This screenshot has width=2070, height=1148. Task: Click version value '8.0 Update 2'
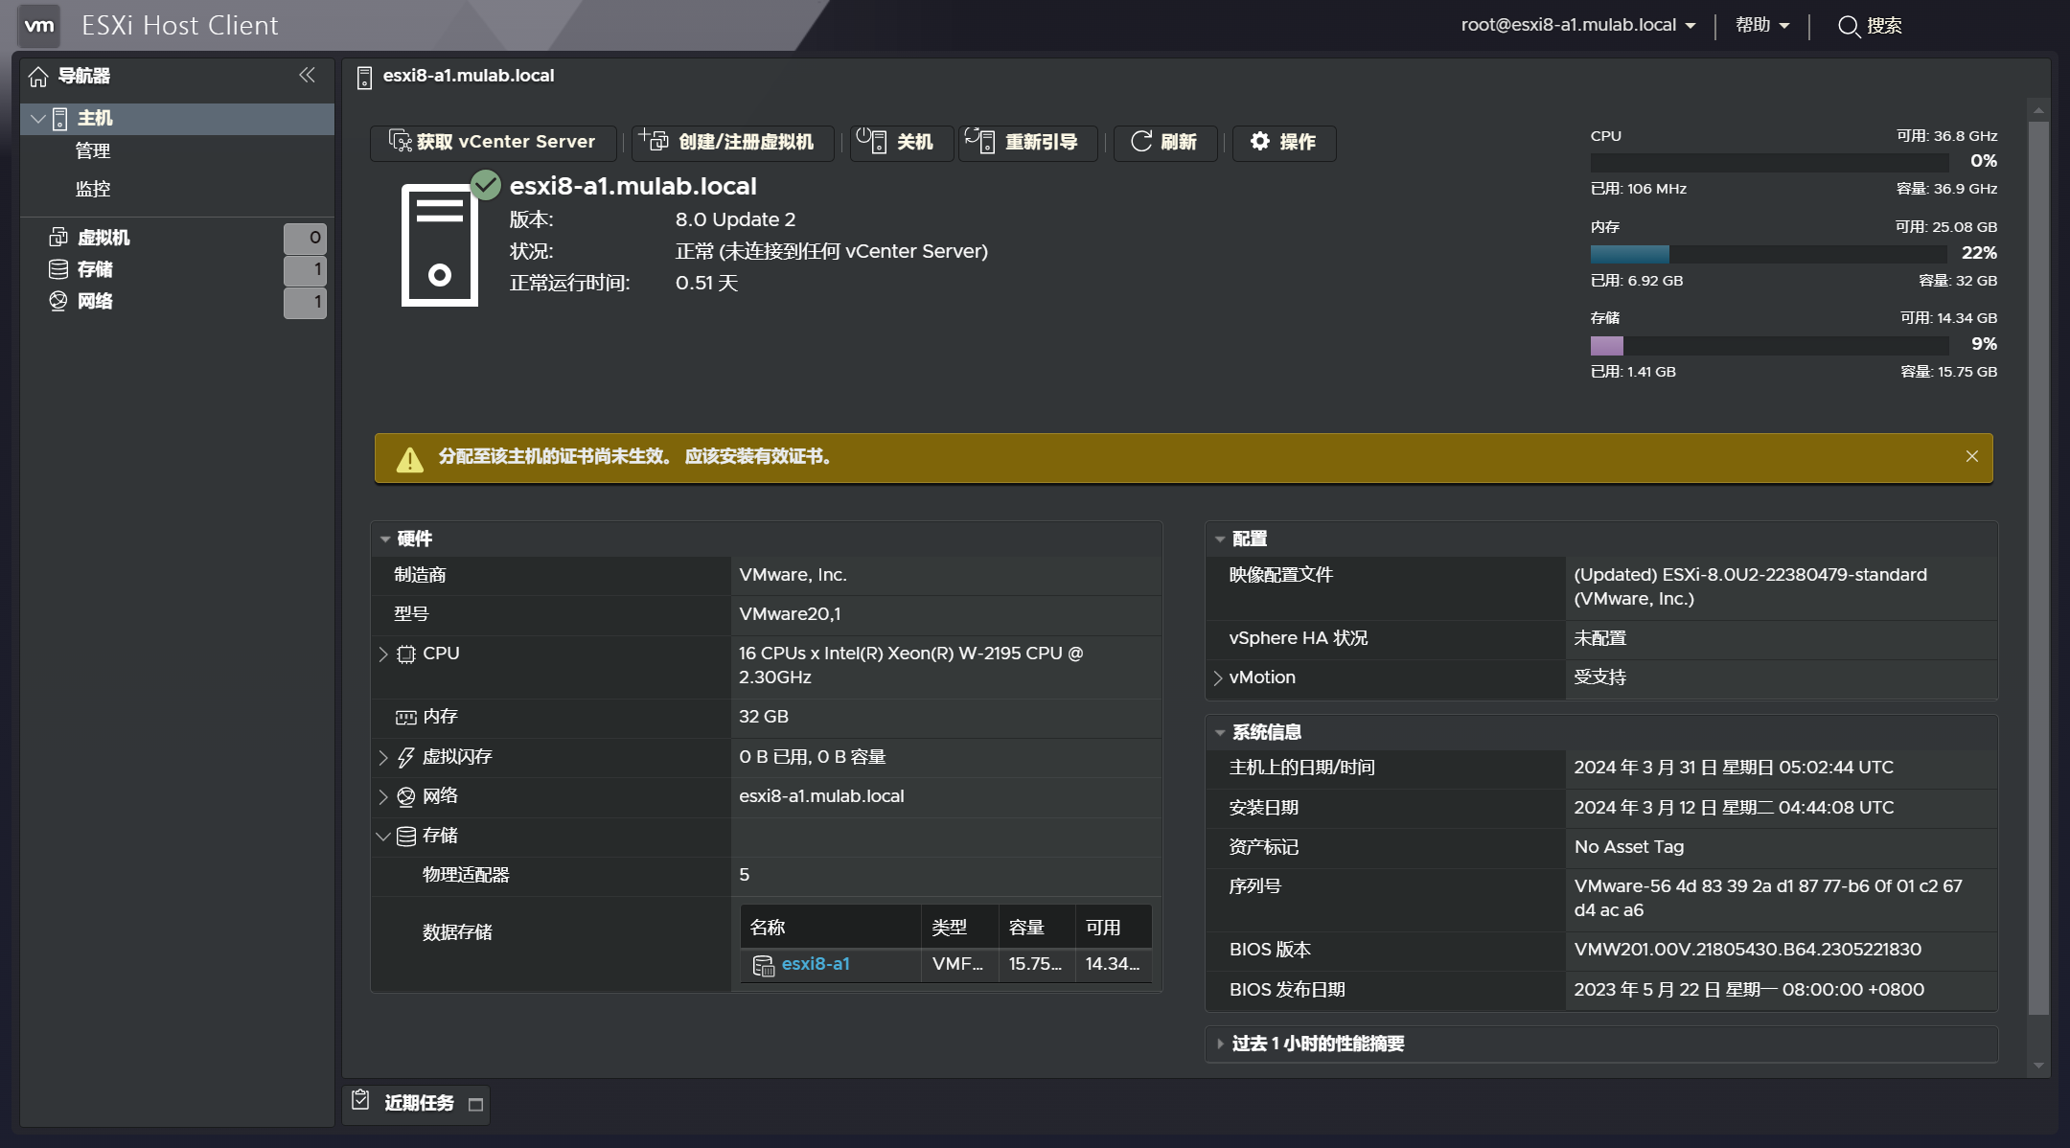tap(735, 220)
